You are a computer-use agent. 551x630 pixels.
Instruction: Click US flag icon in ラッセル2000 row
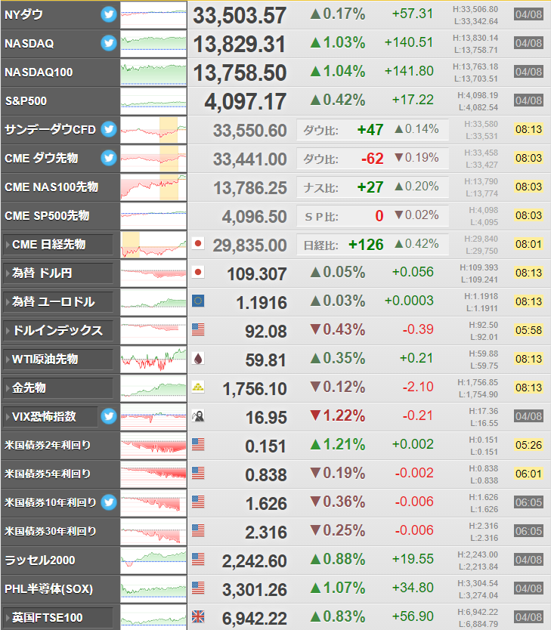(x=198, y=559)
